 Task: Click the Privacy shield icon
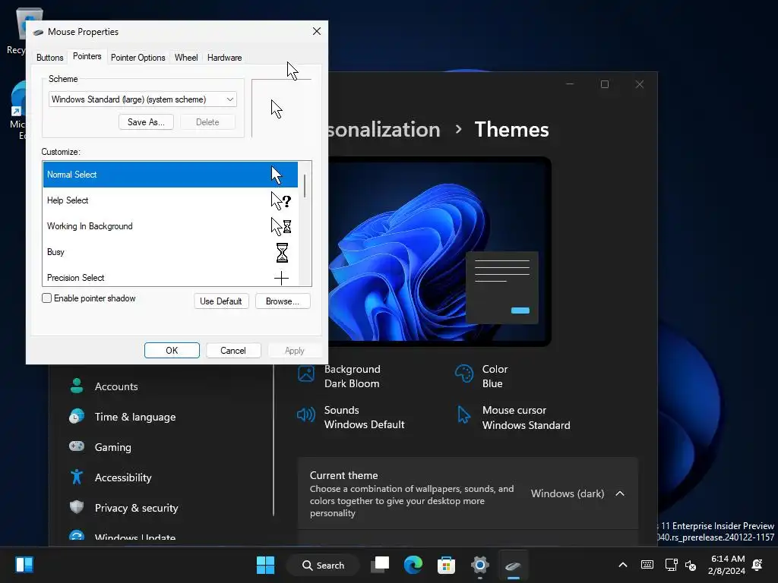point(77,506)
